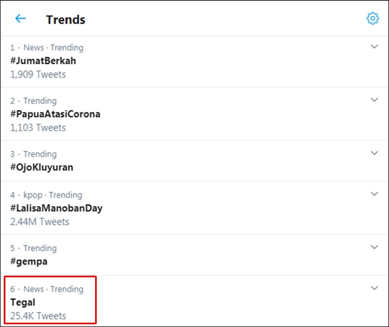Open the #gempa hashtag

pos(29,262)
